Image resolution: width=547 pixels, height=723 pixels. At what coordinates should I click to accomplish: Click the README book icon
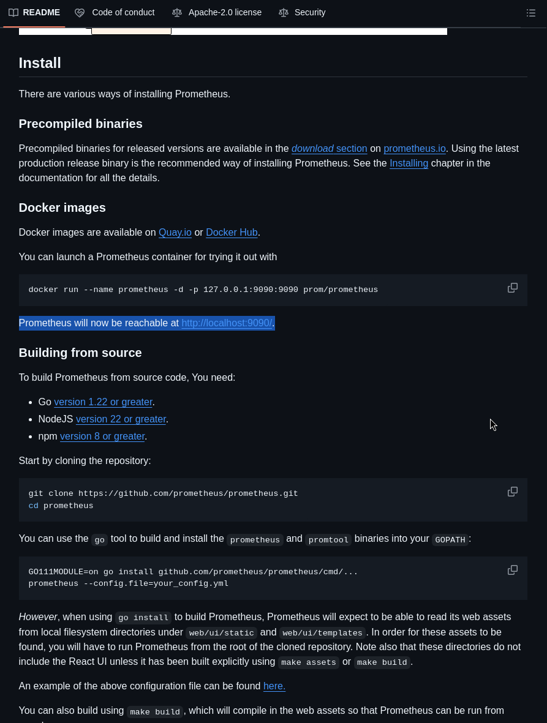coord(13,13)
